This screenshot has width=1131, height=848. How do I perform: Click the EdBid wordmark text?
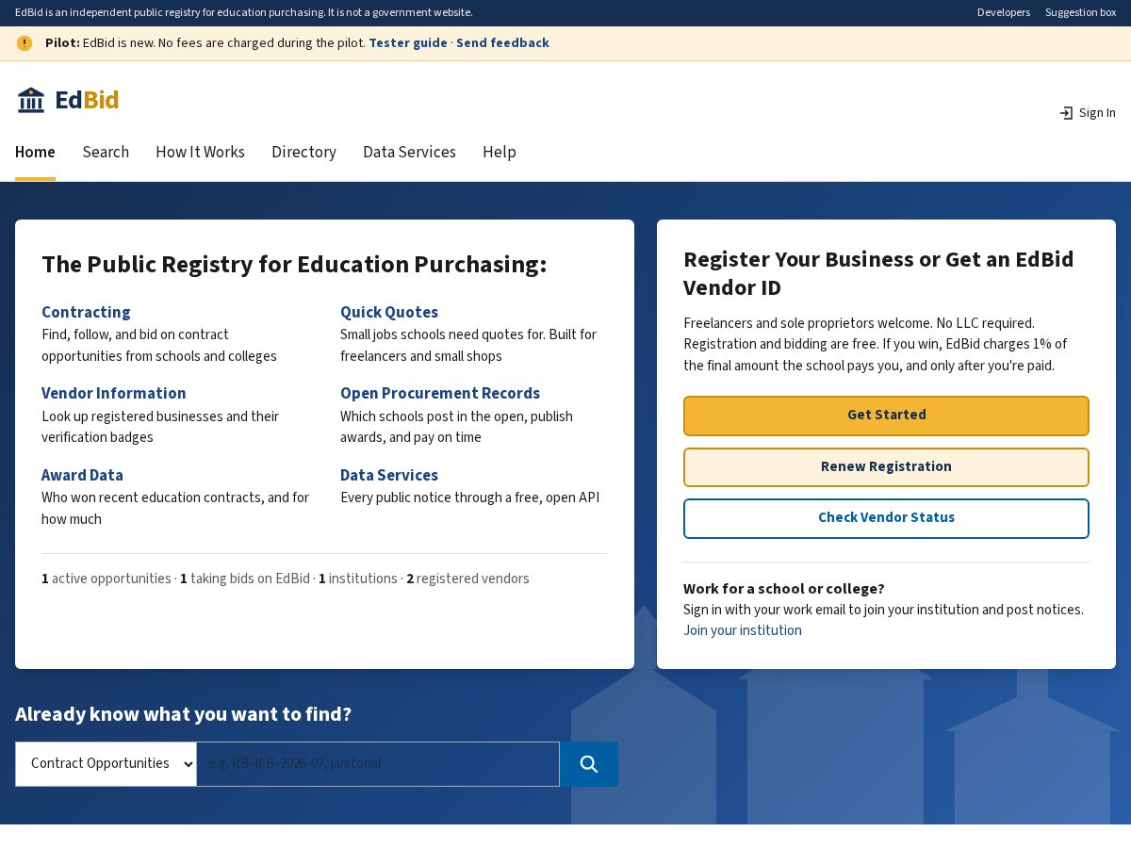pos(87,100)
